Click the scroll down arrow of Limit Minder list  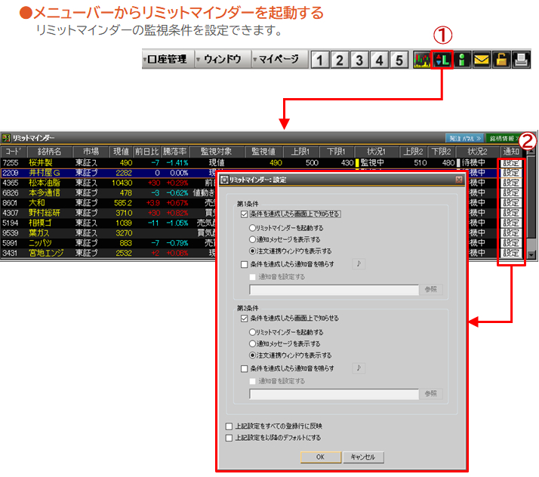[x=531, y=255]
